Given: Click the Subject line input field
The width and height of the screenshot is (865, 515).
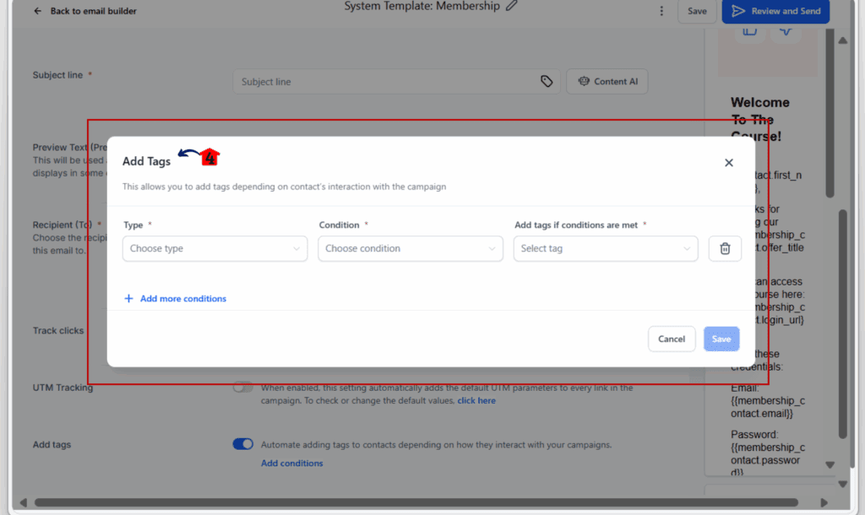Looking at the screenshot, I should click(x=386, y=82).
